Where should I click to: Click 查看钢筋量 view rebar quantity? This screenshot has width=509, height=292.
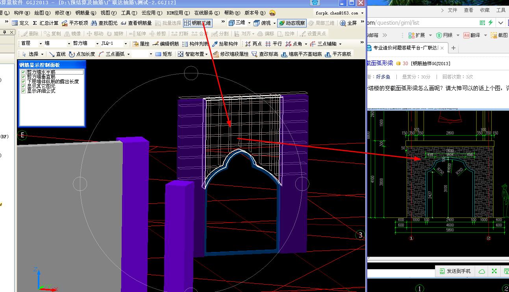click(136, 23)
